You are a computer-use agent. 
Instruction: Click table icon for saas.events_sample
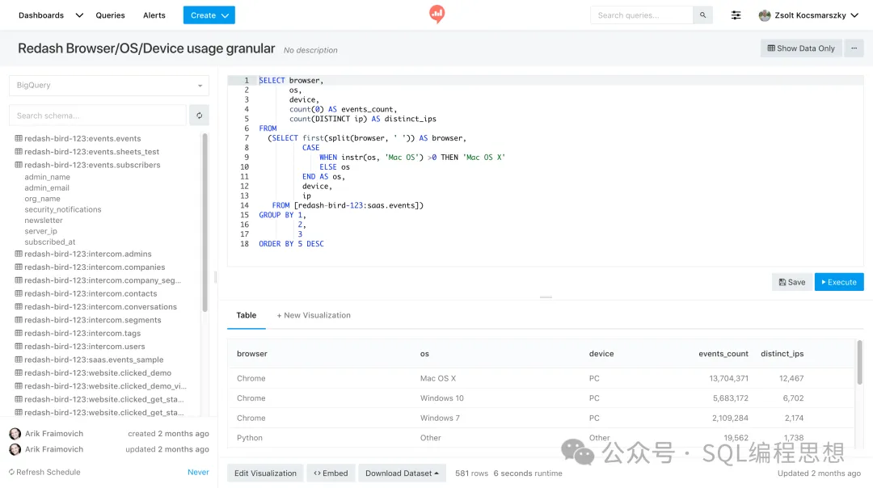tap(19, 360)
